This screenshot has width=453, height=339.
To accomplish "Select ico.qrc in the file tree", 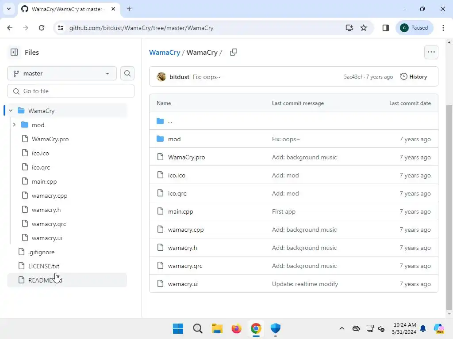I will [41, 167].
